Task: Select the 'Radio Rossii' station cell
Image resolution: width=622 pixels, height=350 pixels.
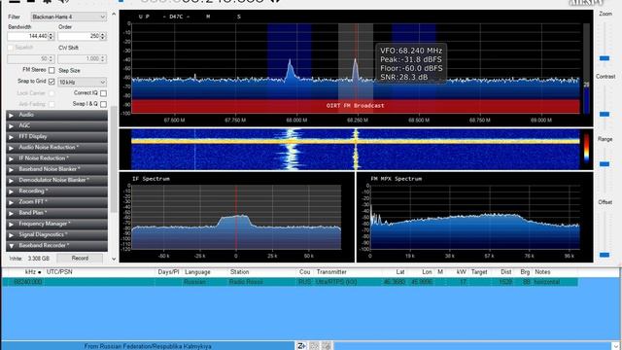Action: pos(246,282)
